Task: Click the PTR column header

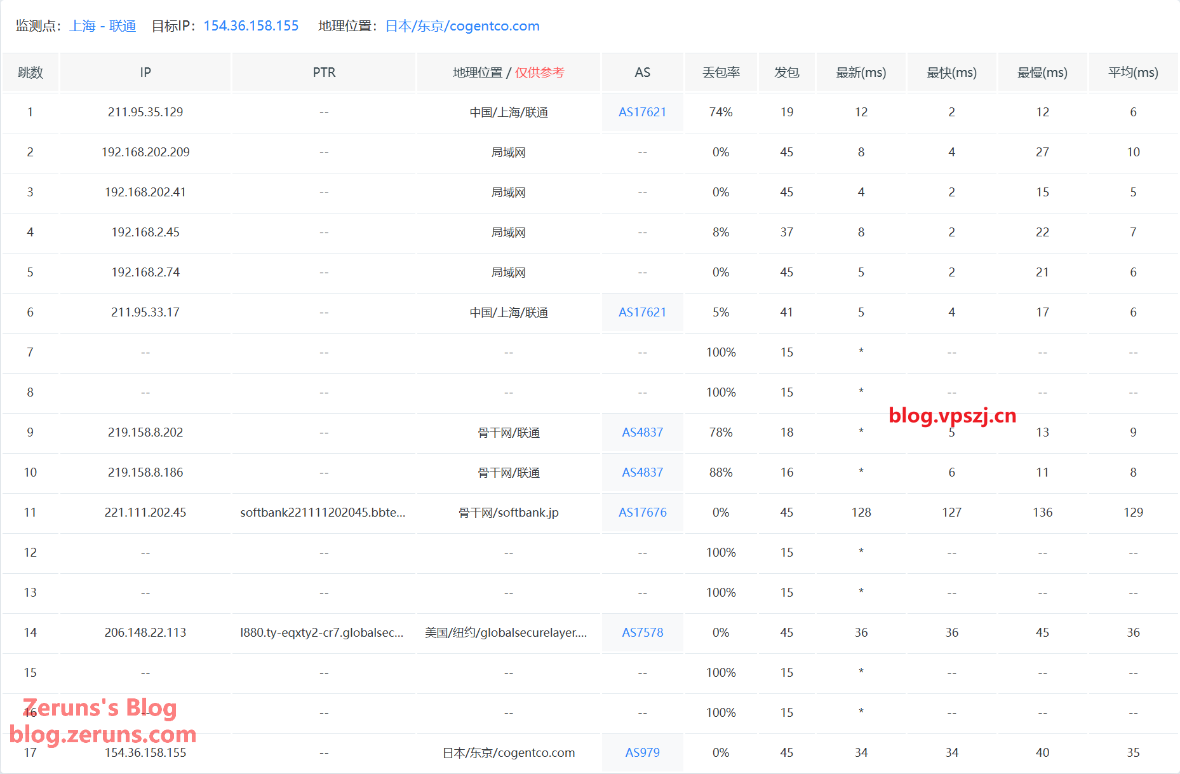Action: (x=324, y=72)
